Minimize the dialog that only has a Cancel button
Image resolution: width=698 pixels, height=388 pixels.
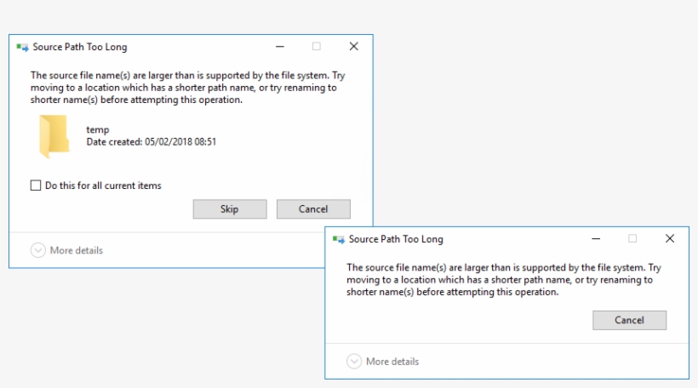(596, 239)
